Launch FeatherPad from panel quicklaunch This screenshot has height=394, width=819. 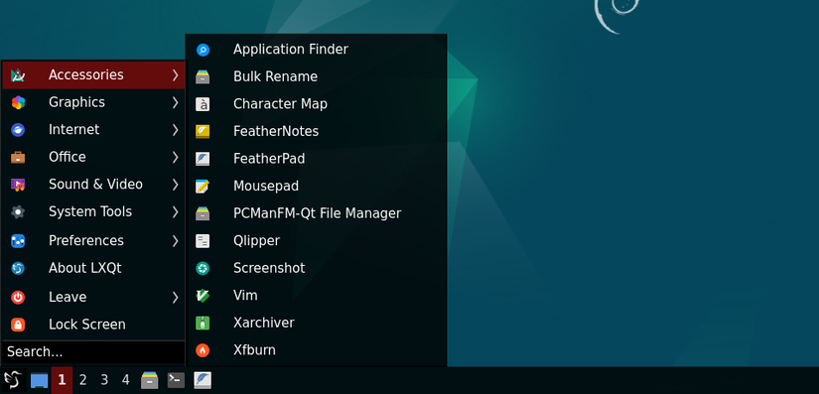[x=203, y=380]
